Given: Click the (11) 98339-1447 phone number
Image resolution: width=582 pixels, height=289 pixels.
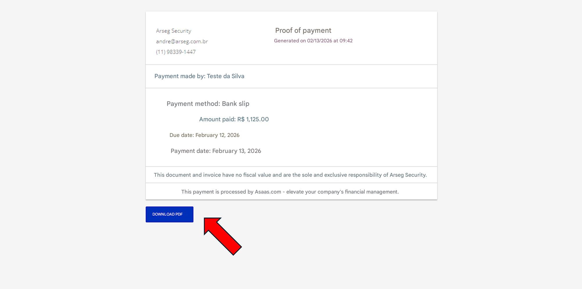Looking at the screenshot, I should click(176, 52).
